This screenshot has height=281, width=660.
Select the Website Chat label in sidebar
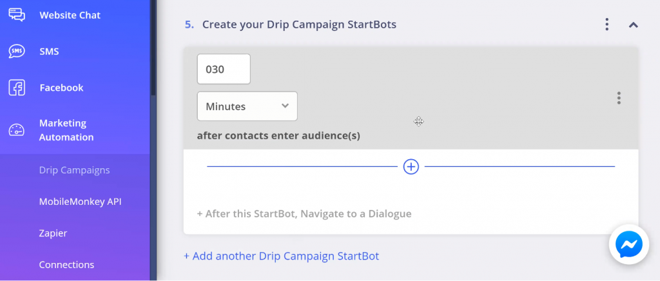pyautogui.click(x=70, y=15)
